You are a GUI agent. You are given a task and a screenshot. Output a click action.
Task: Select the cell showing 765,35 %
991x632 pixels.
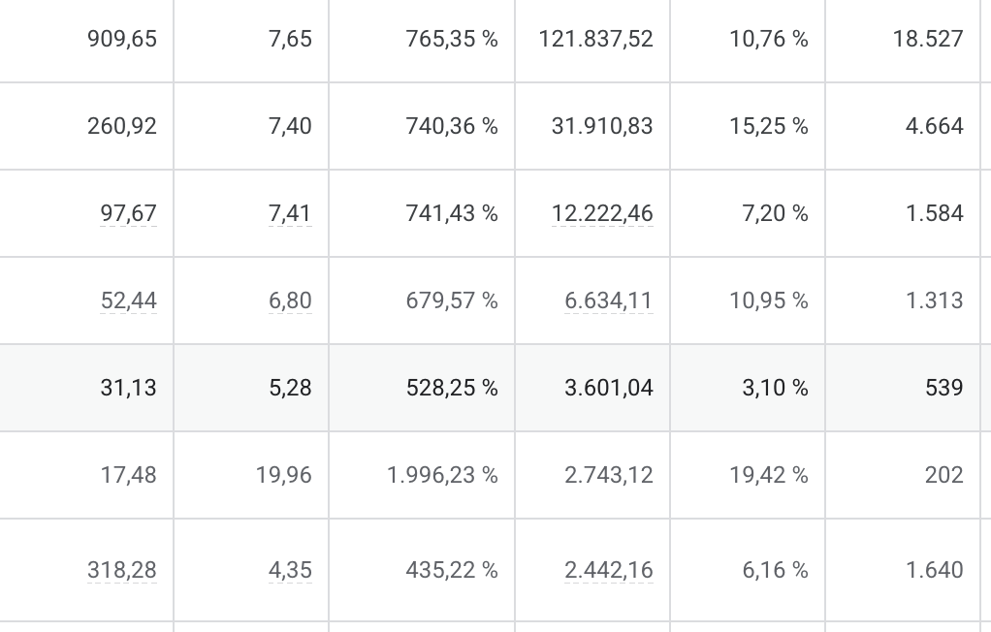tap(452, 39)
